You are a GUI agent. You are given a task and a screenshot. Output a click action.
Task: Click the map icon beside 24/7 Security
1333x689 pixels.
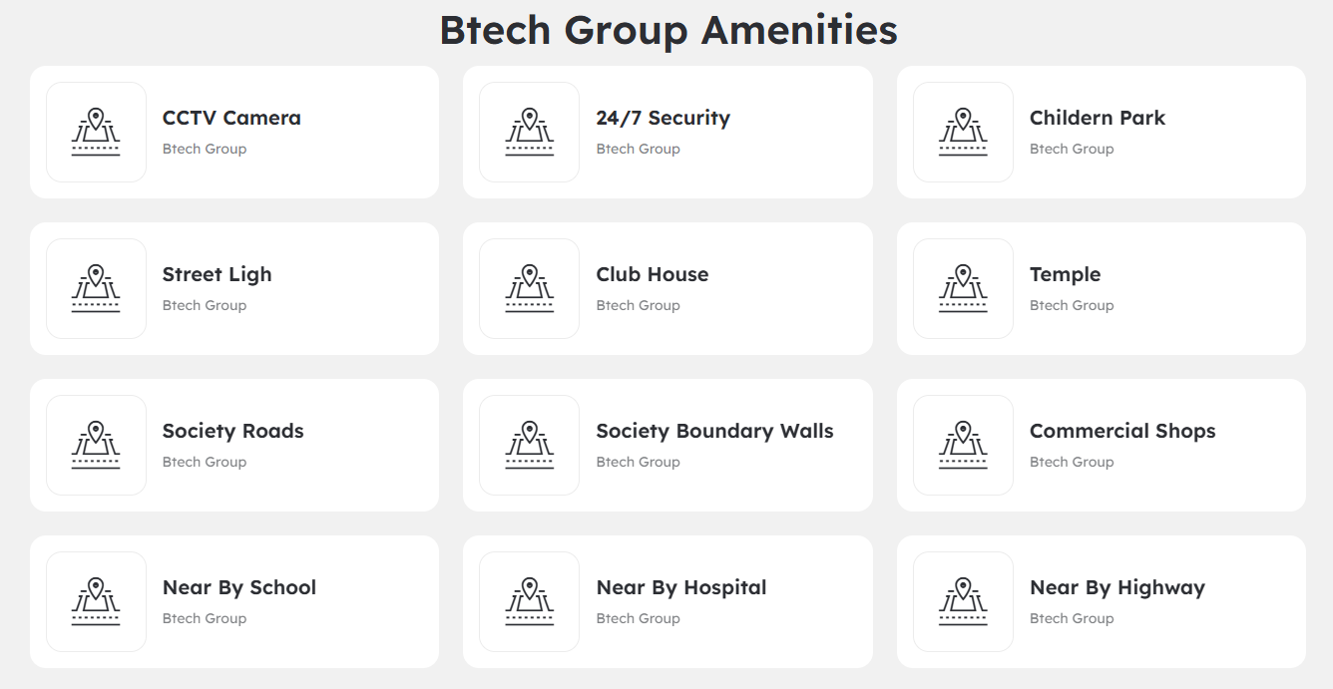coord(529,133)
